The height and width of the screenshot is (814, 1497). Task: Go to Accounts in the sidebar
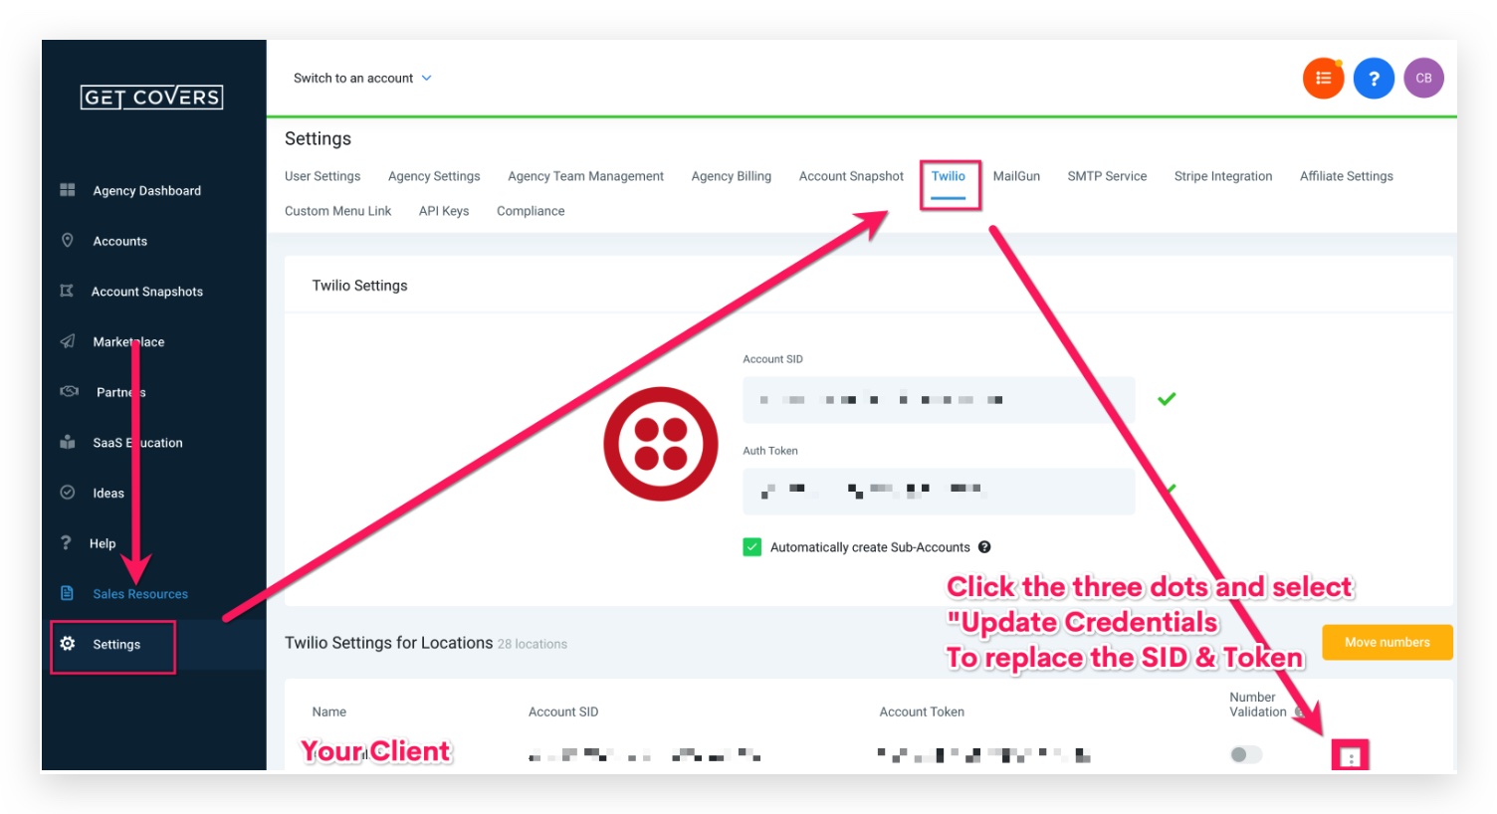pyautogui.click(x=120, y=241)
